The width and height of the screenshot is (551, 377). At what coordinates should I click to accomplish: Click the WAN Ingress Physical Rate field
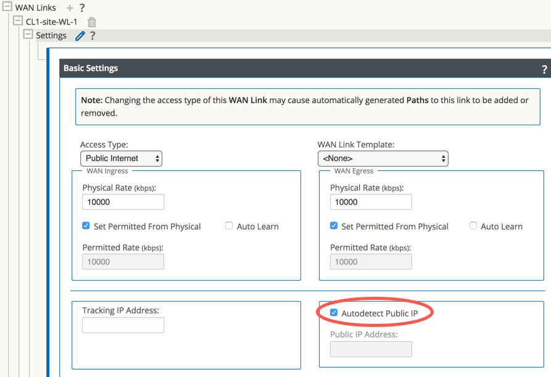click(x=123, y=202)
